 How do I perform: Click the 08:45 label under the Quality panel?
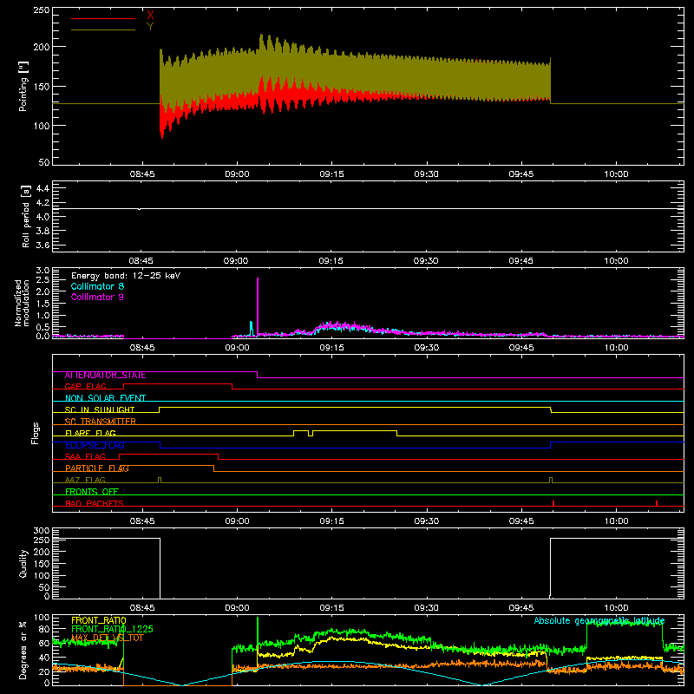pos(142,608)
